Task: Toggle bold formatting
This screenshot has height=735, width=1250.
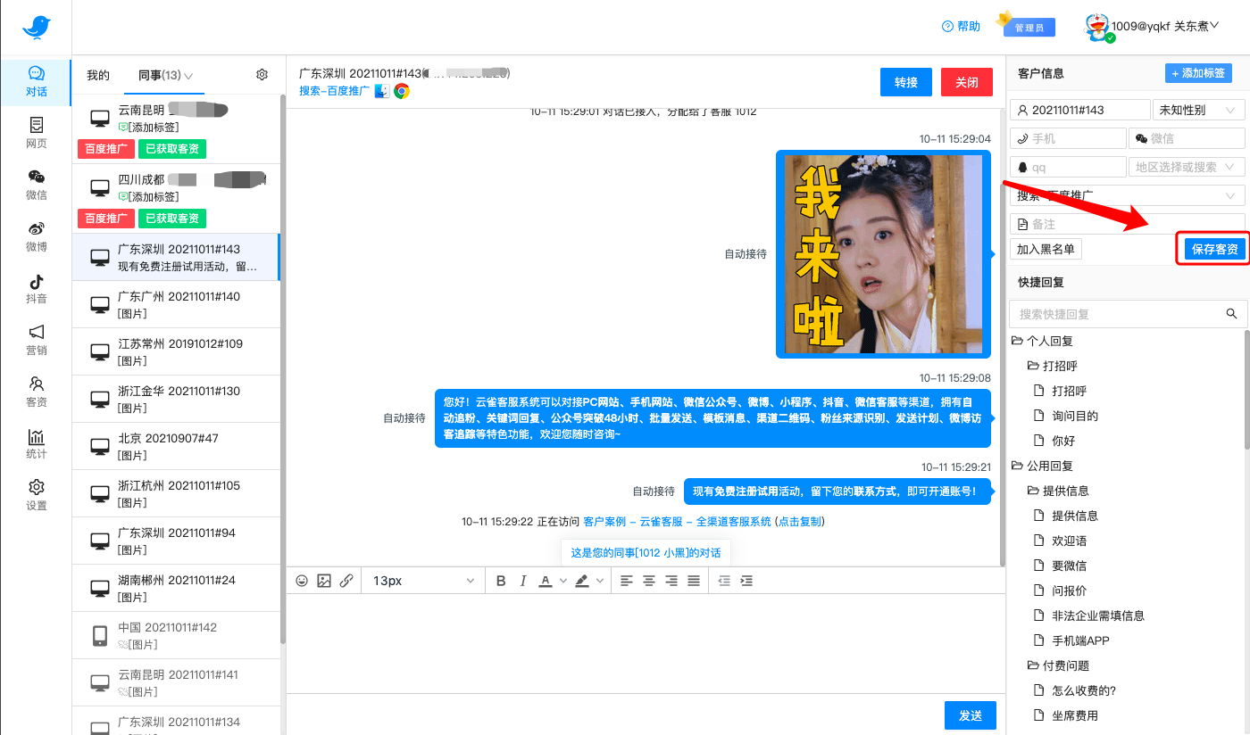Action: (x=501, y=581)
